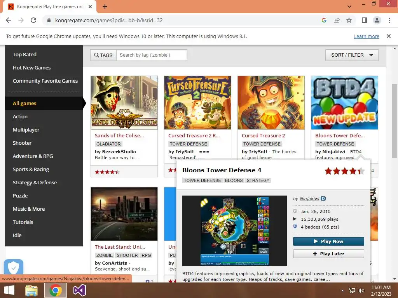Click the volume speaker tray icon
This screenshot has width=398, height=298.
[x=361, y=291]
